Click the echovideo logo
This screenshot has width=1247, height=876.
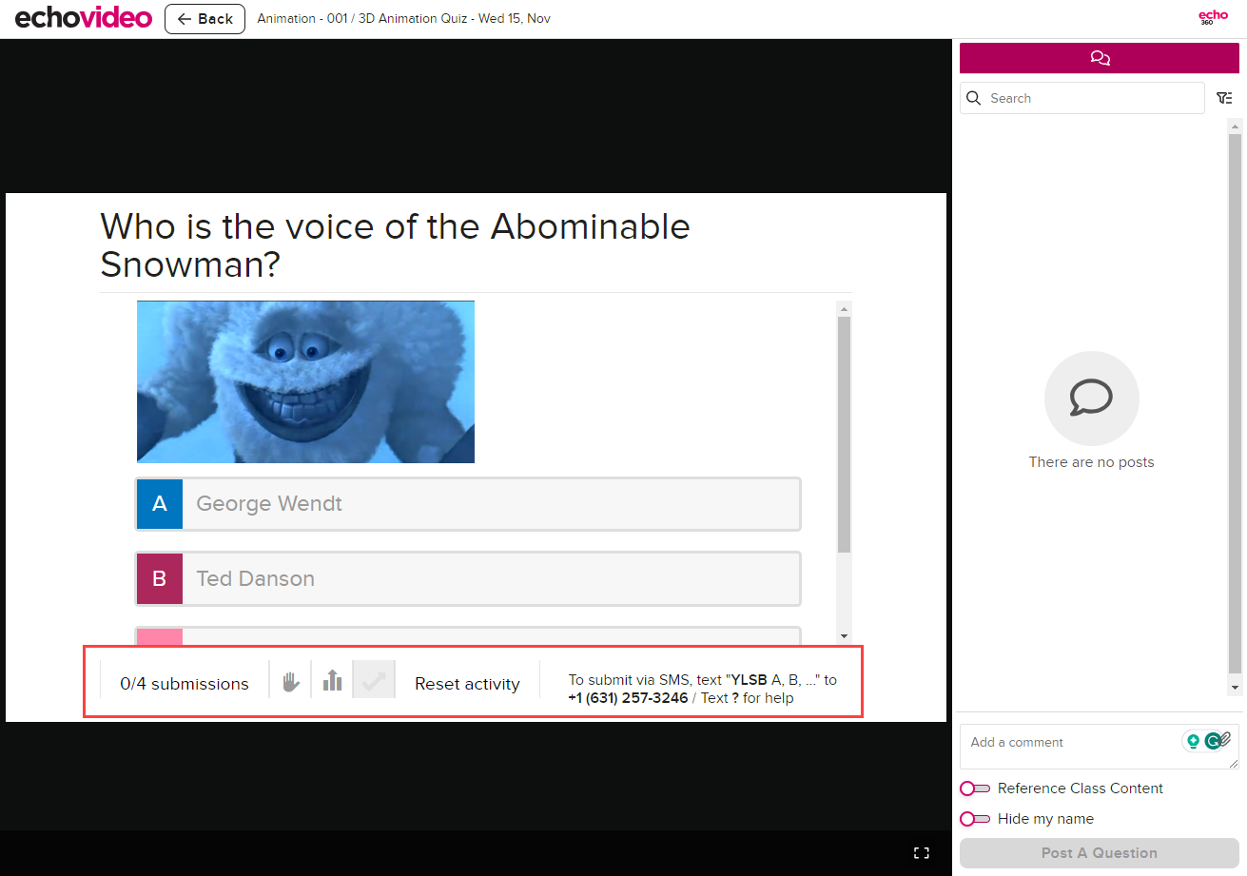click(x=84, y=17)
